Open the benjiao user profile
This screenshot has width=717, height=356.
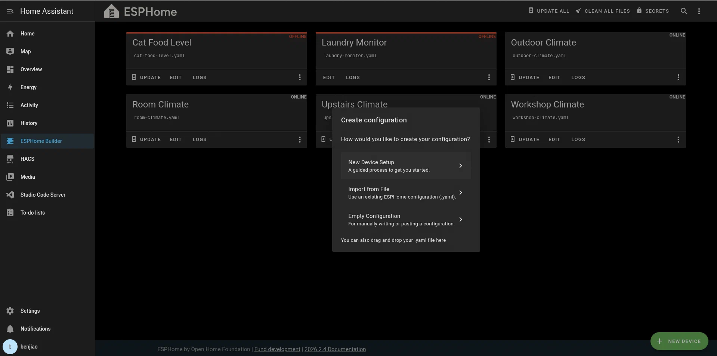47,347
